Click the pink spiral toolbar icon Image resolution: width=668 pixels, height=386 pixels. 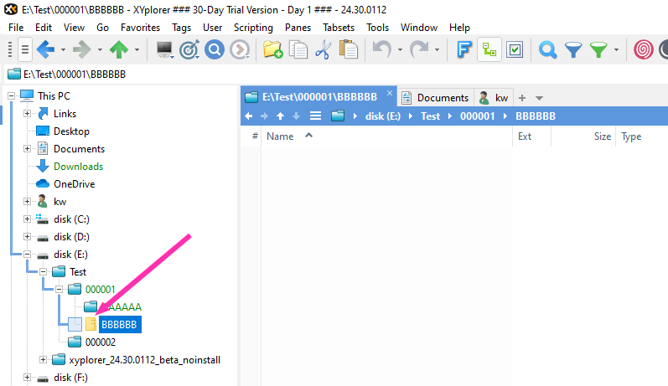point(644,49)
